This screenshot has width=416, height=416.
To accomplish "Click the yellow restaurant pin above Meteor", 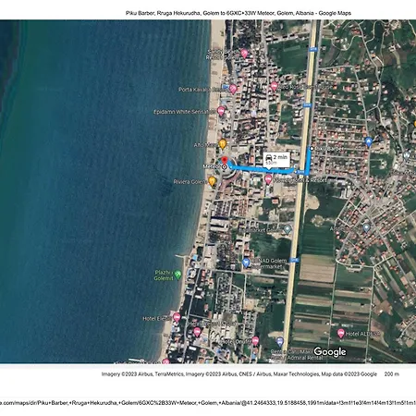I will 223,144.
